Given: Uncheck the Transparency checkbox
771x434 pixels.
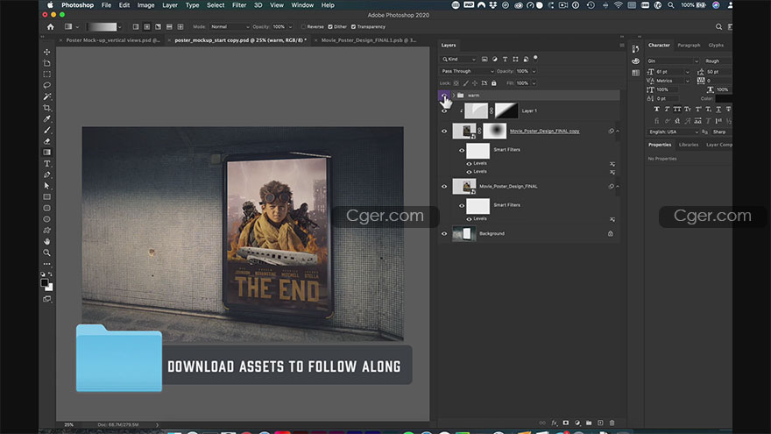Looking at the screenshot, I should coord(354,26).
